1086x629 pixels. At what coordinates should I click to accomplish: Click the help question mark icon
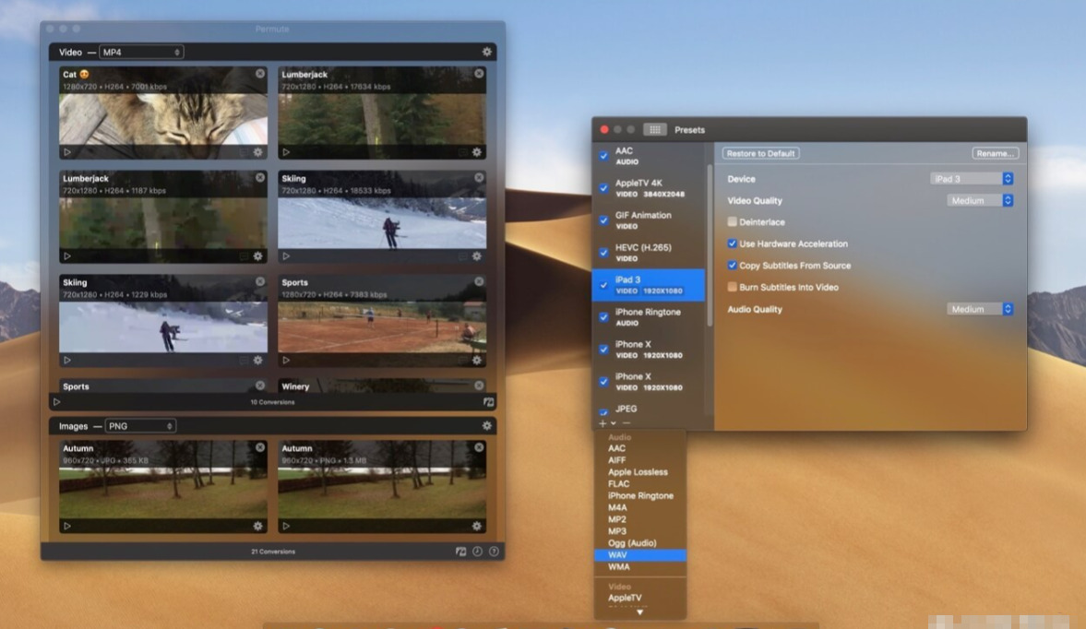pyautogui.click(x=494, y=552)
